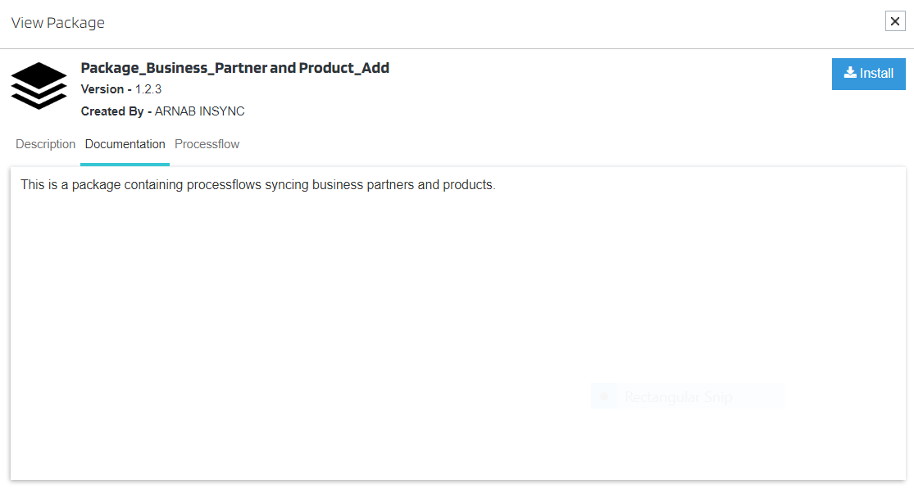Click the View Package dialog heading
The image size is (914, 493).
(57, 23)
